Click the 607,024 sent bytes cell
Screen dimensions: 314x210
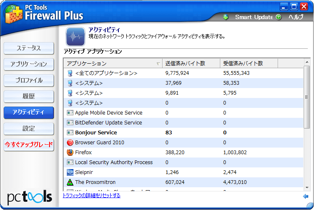(x=175, y=182)
